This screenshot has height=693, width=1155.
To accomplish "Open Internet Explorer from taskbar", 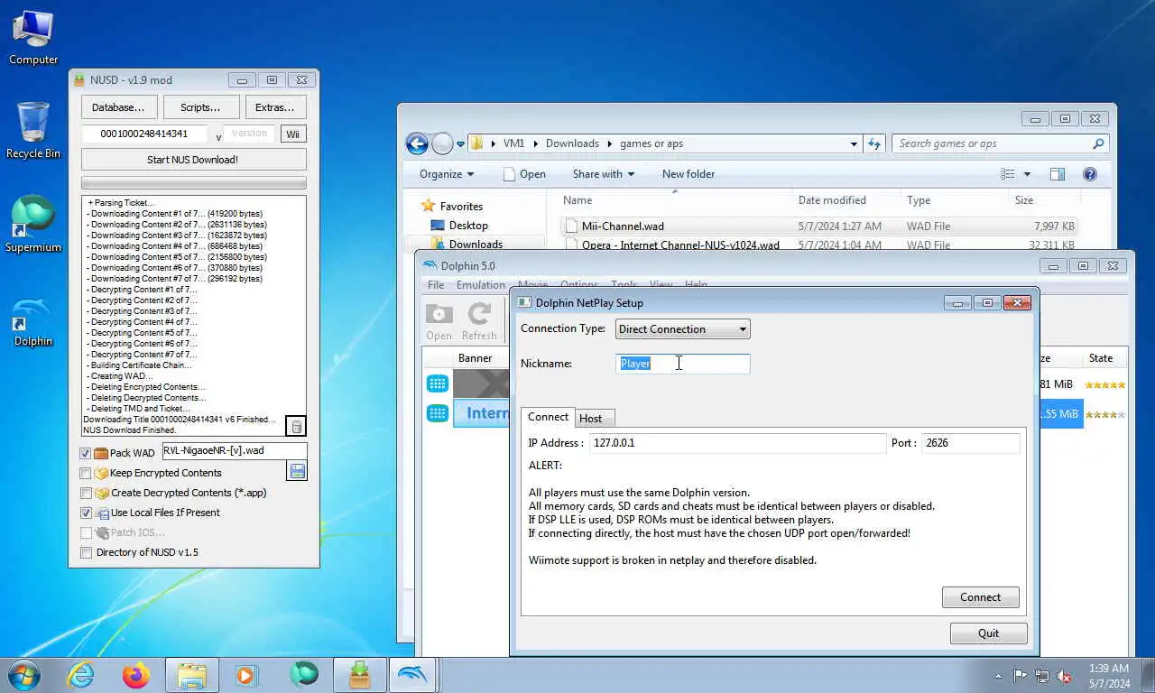I will pos(81,675).
